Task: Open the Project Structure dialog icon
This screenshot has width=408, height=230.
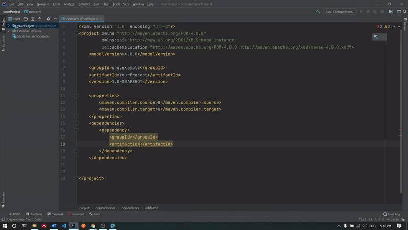Action: click(391, 11)
